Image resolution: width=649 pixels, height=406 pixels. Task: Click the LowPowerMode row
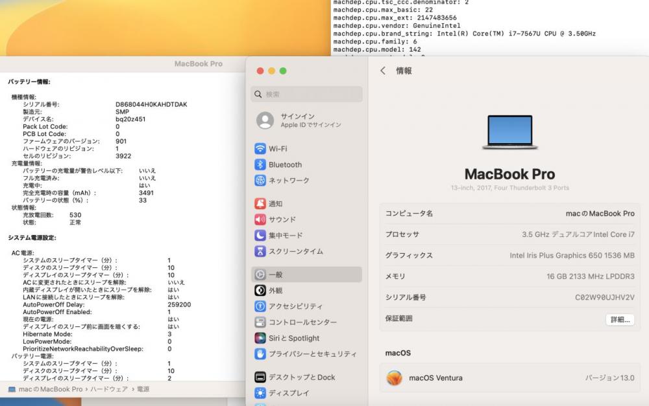(x=97, y=341)
